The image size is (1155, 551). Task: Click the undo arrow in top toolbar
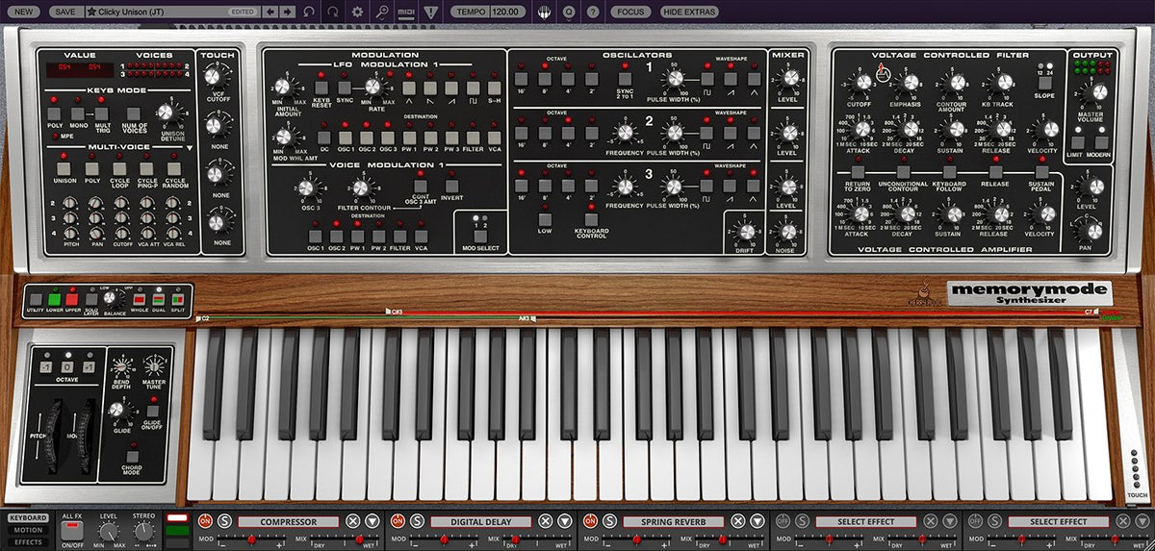pyautogui.click(x=309, y=12)
